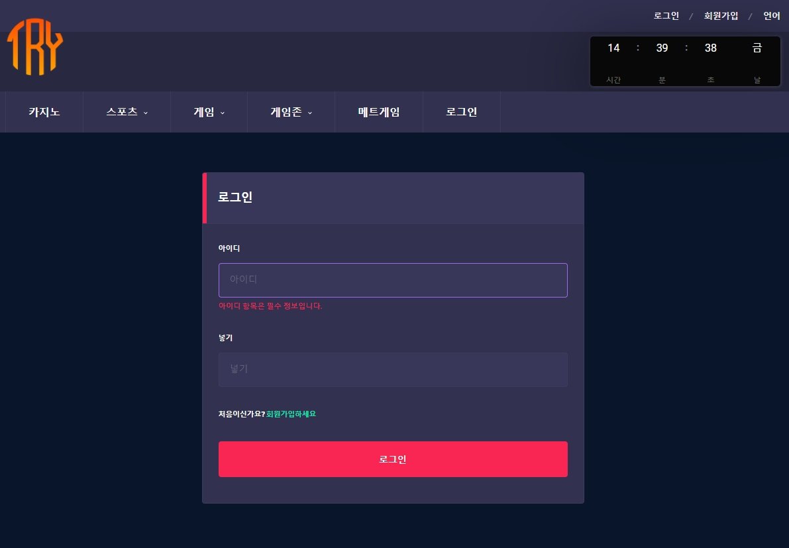Image resolution: width=789 pixels, height=548 pixels.
Task: Click the 로그인 heading of the form panel
Action: (x=235, y=197)
